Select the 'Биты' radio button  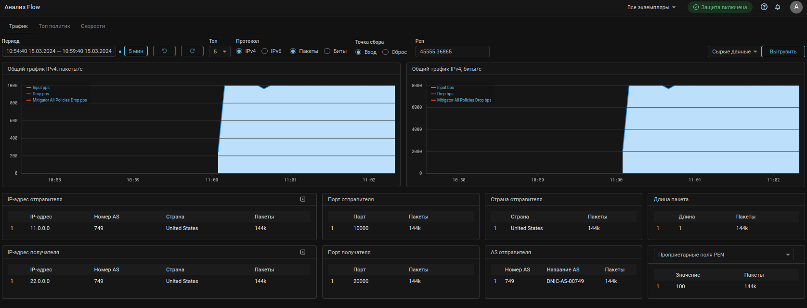click(327, 51)
